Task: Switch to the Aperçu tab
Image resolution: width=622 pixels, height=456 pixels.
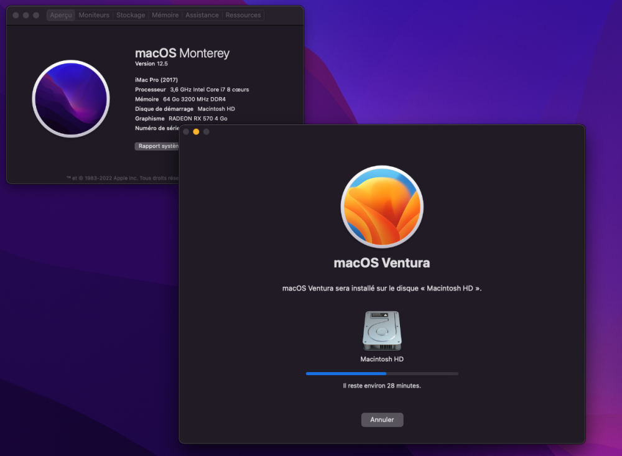Action: pyautogui.click(x=61, y=15)
